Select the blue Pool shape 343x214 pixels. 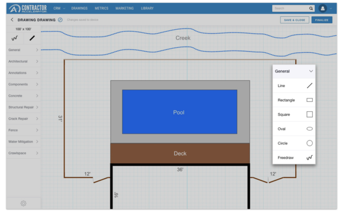point(179,112)
